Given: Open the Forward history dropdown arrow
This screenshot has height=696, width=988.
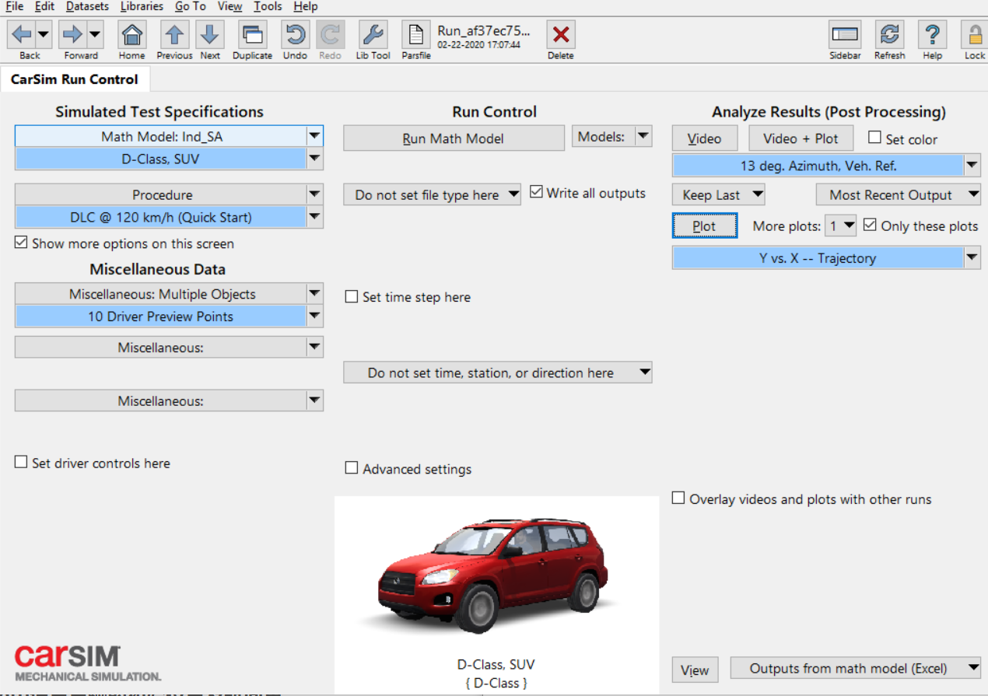Looking at the screenshot, I should point(95,34).
